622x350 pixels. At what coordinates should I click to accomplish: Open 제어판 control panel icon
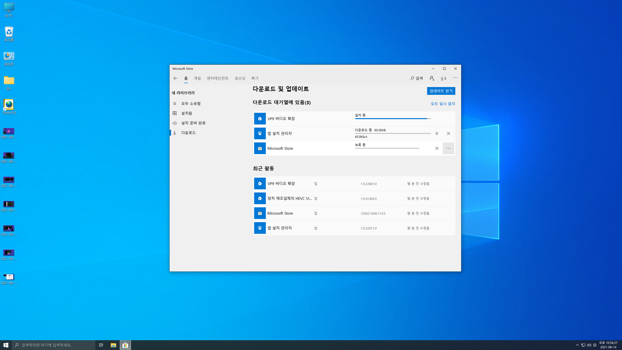[x=9, y=59]
